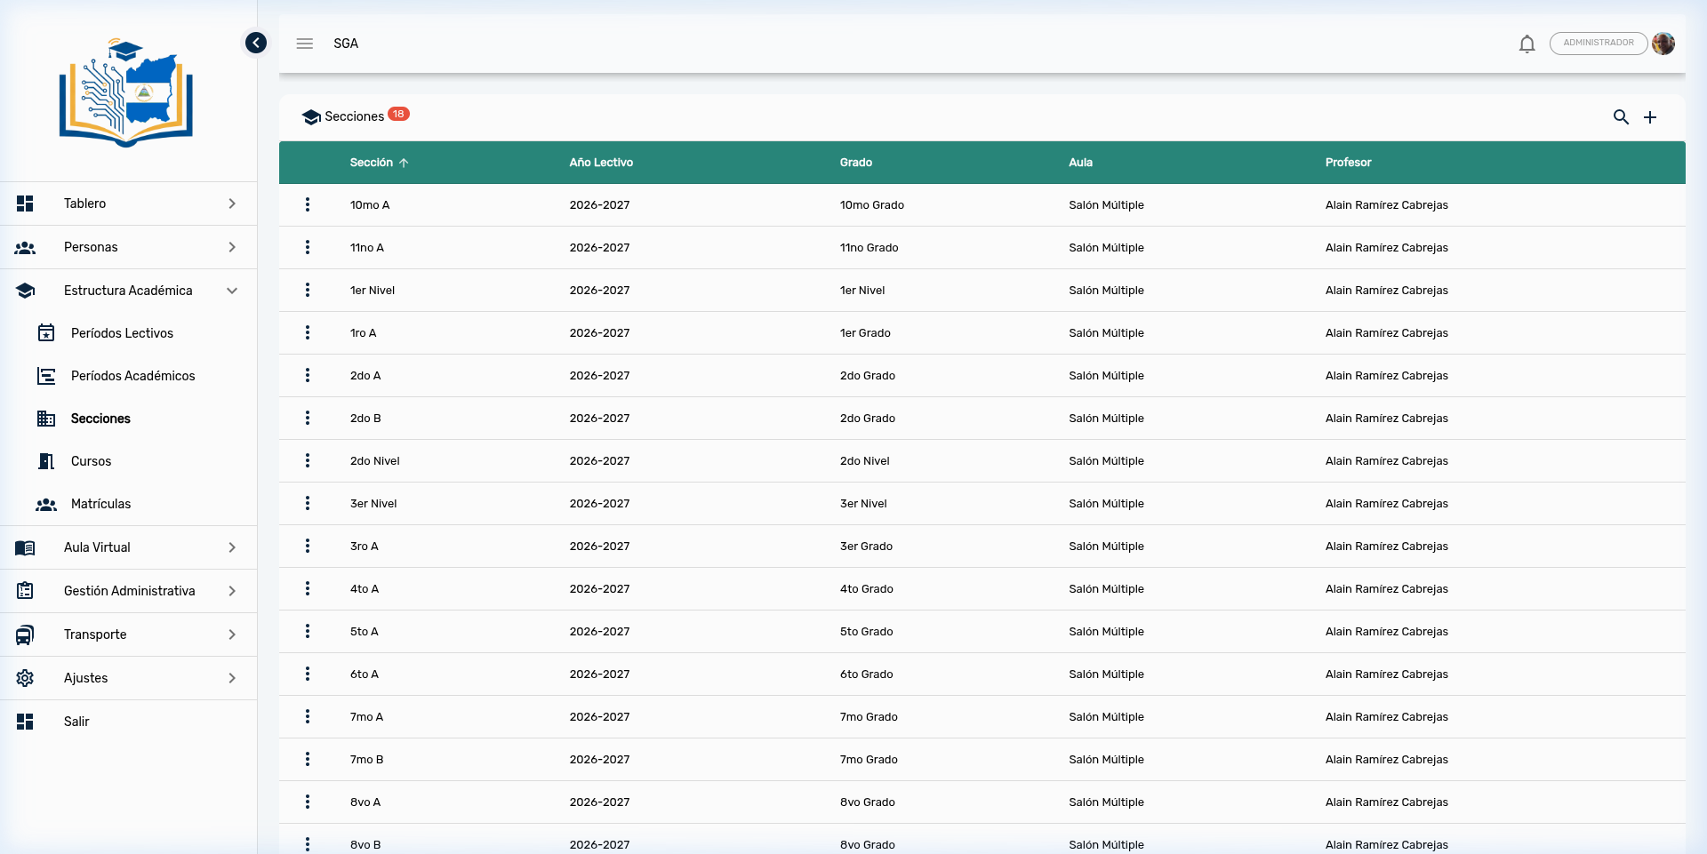Image resolution: width=1707 pixels, height=854 pixels.
Task: Click the ADMINISTRADOR role button
Action: (x=1598, y=44)
